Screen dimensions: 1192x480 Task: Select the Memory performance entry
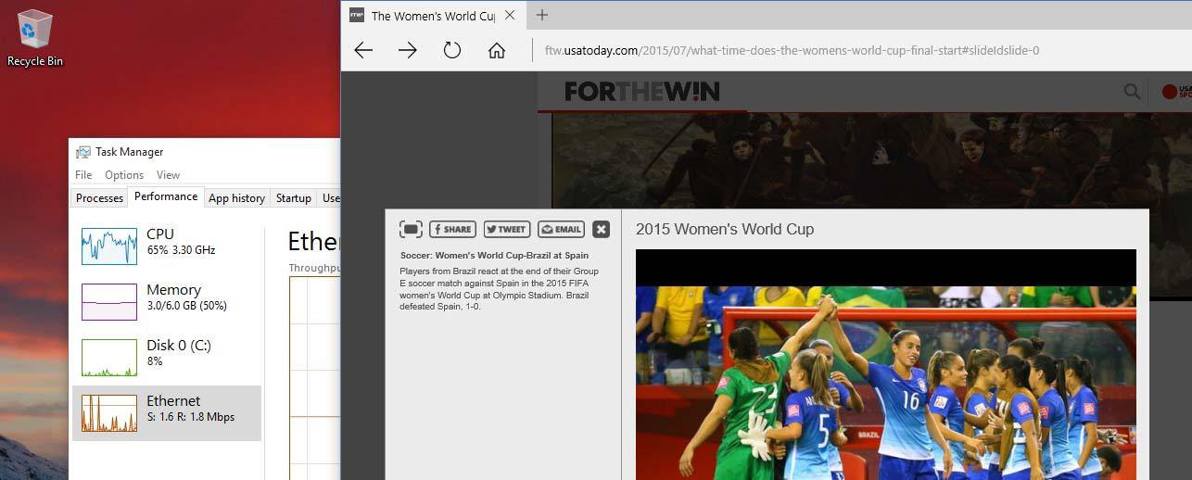coord(167,301)
